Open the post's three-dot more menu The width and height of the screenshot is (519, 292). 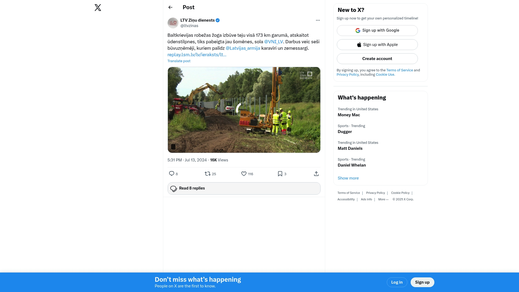tap(318, 20)
